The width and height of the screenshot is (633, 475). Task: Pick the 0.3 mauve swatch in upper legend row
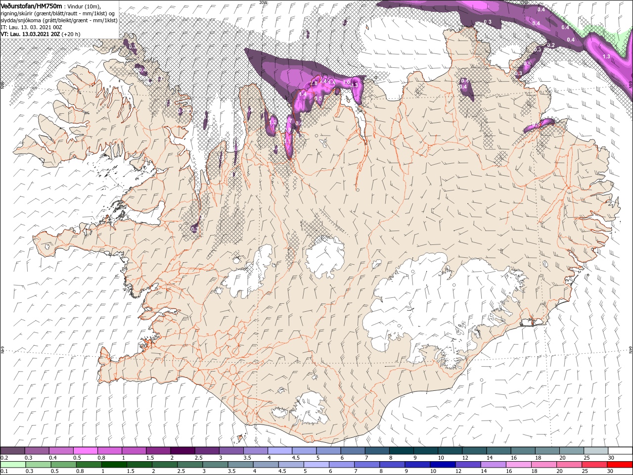pos(37,451)
